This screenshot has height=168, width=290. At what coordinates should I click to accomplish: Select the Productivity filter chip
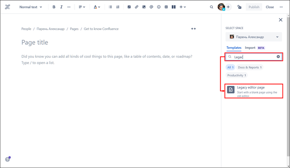(237, 75)
